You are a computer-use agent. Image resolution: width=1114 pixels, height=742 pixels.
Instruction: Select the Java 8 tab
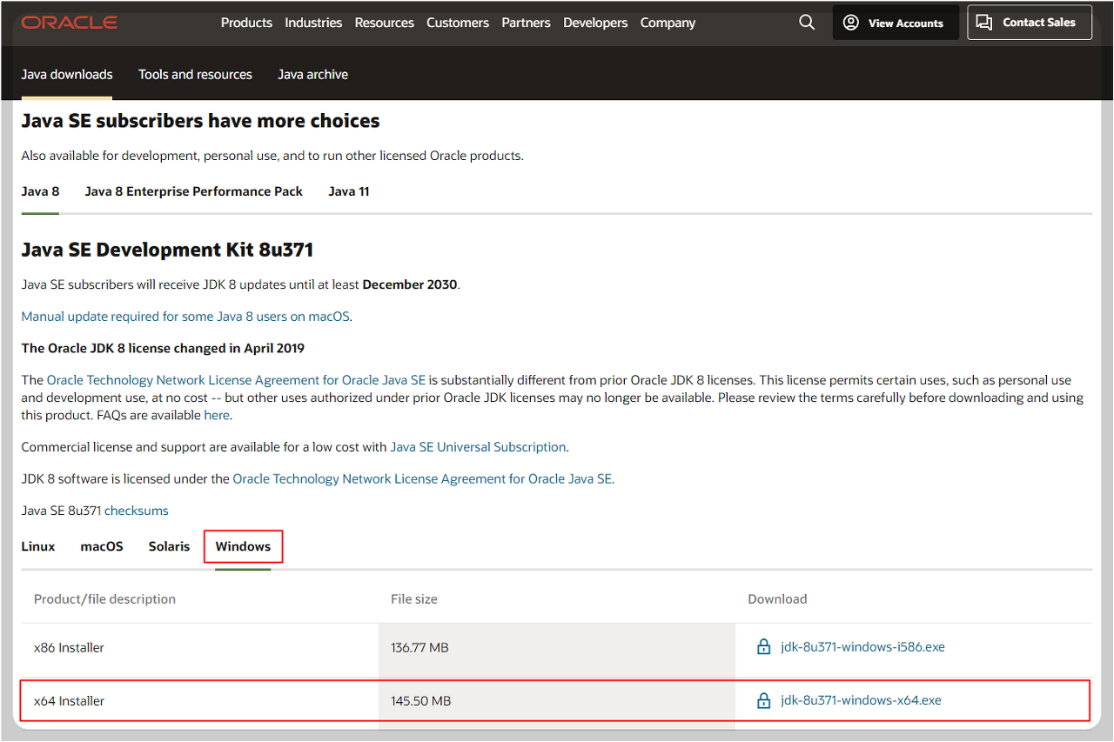click(x=40, y=191)
